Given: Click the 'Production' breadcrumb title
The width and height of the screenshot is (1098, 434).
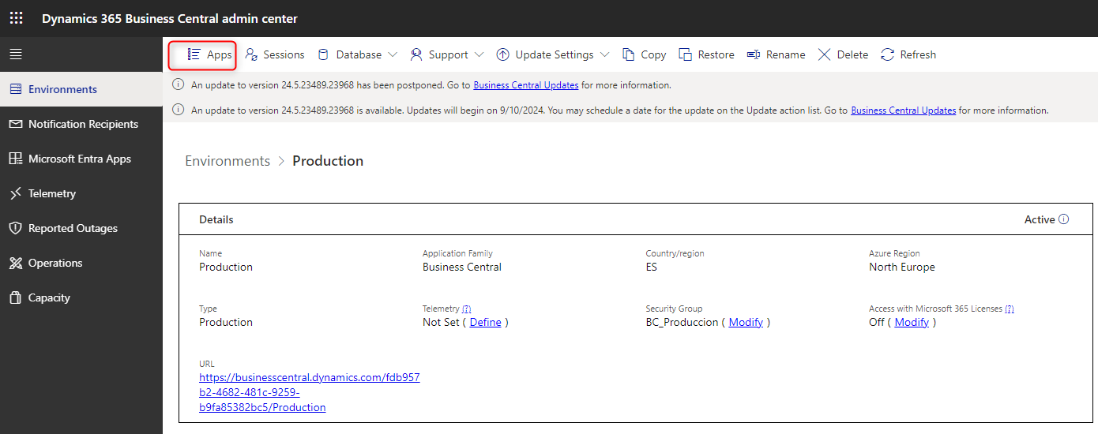Looking at the screenshot, I should click(328, 161).
